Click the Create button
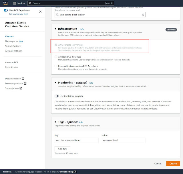This screenshot has height=174, width=183. (173, 163)
